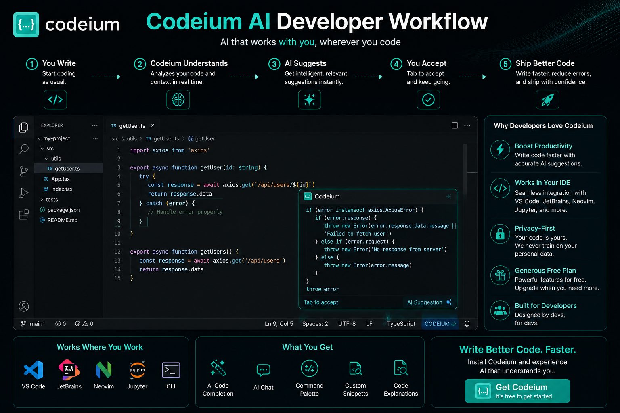Click the Codeium logo icon in the header
The width and height of the screenshot is (620, 413).
(26, 25)
